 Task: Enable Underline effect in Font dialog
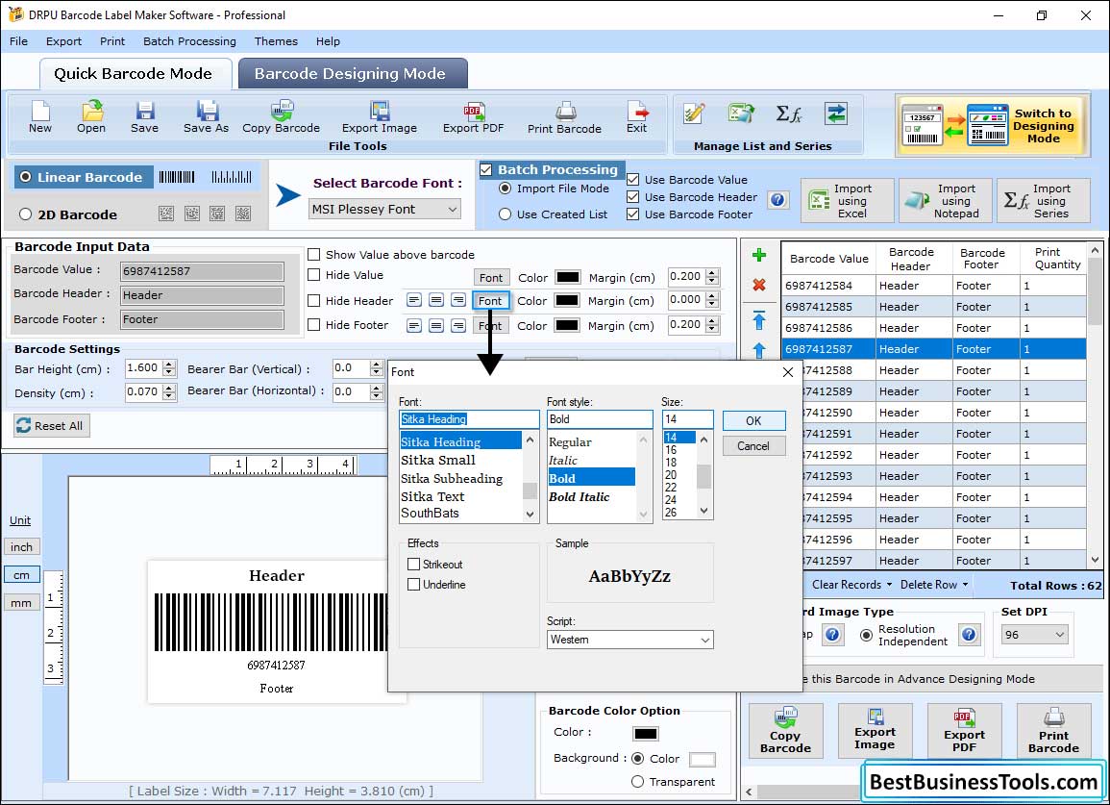tap(414, 585)
